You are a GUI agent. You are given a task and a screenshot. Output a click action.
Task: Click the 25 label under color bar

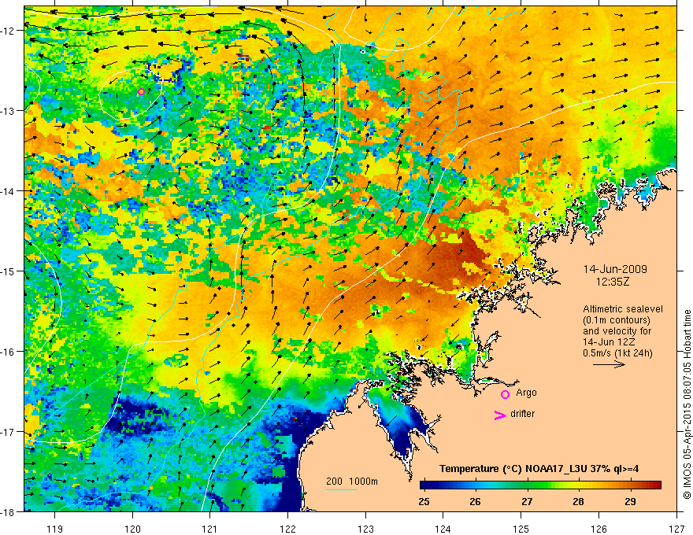424,501
